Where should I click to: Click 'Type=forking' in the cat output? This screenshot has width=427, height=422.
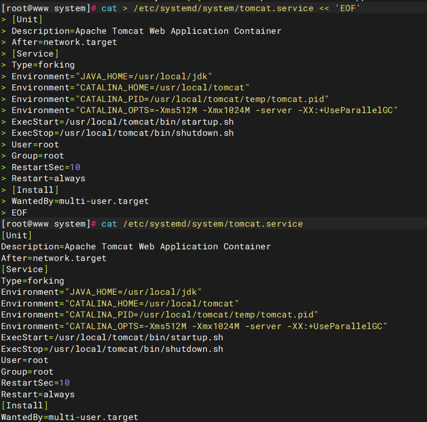(x=33, y=281)
